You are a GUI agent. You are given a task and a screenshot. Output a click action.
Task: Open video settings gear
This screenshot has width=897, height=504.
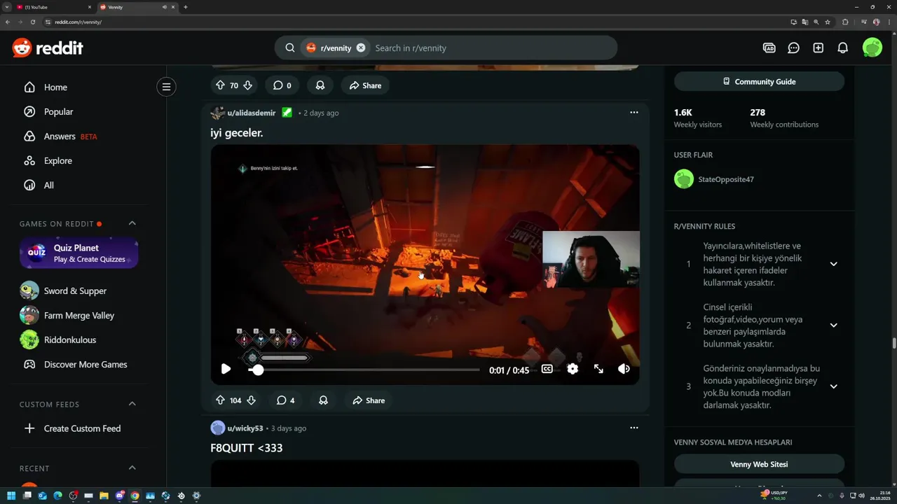573,369
